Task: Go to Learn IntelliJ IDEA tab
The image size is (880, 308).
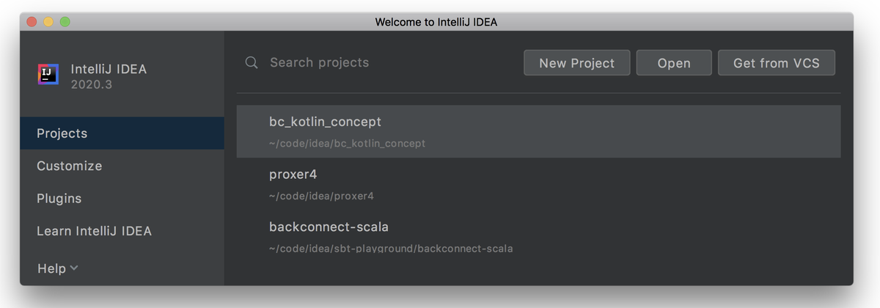Action: point(122,231)
